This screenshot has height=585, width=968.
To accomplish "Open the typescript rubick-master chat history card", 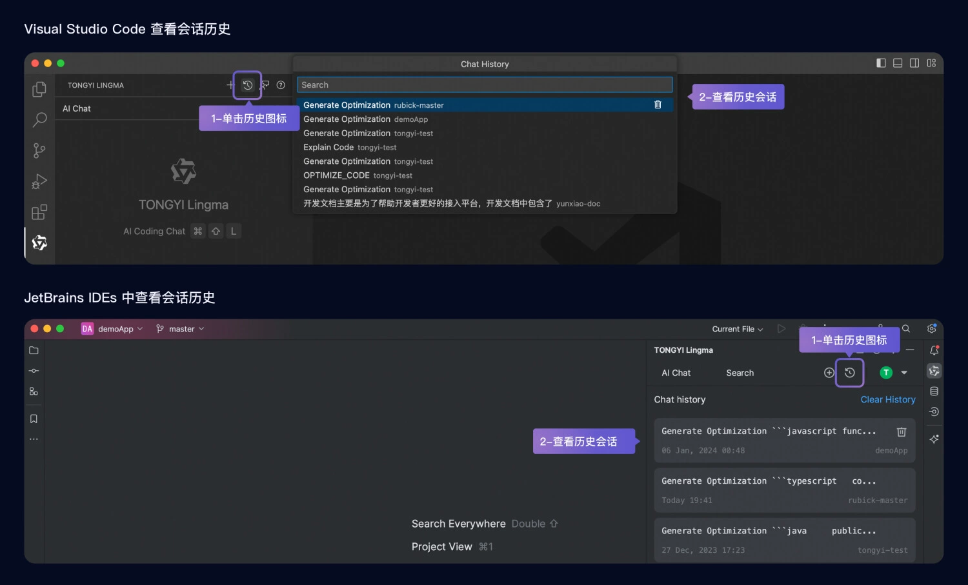I will (784, 490).
